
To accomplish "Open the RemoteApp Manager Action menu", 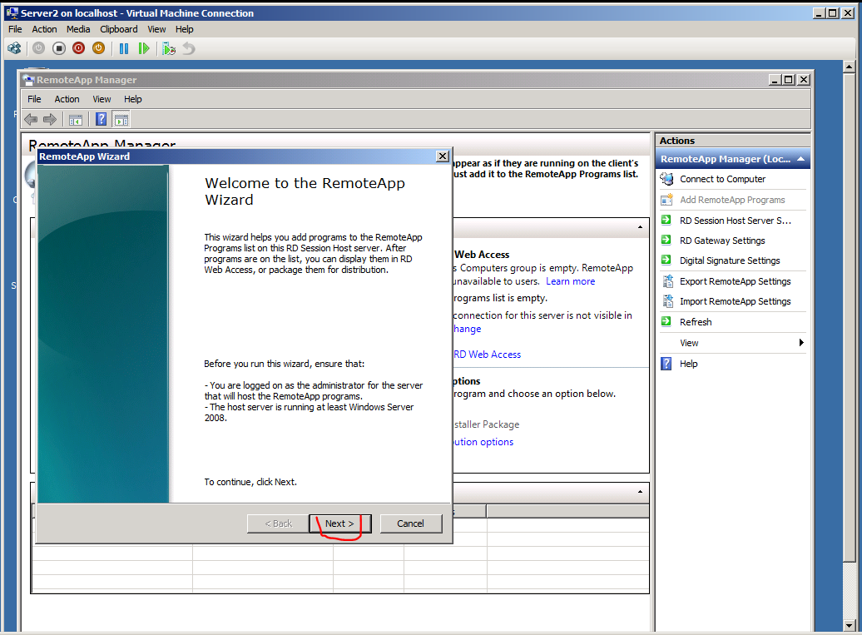I will point(67,99).
